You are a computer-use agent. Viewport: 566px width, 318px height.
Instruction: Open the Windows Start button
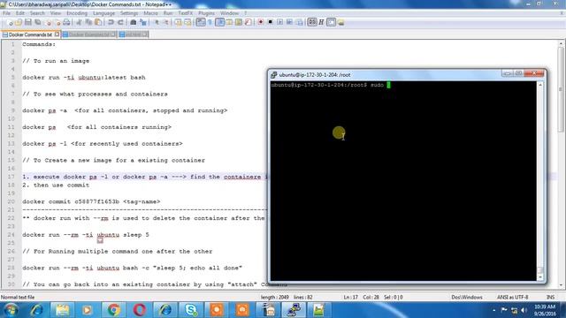tap(11, 310)
